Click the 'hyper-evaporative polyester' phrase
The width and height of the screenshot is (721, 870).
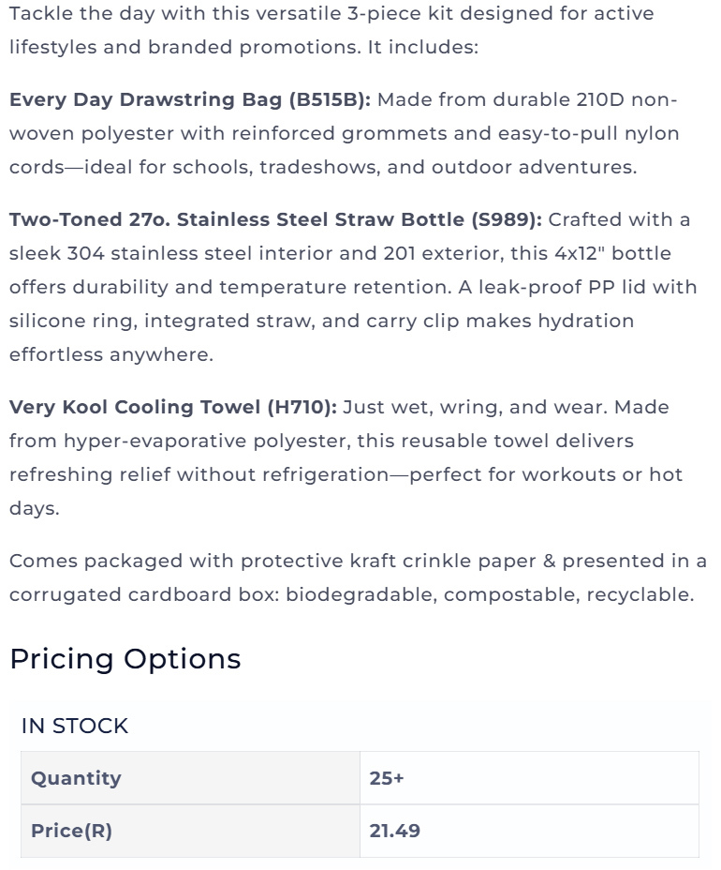pyautogui.click(x=207, y=442)
